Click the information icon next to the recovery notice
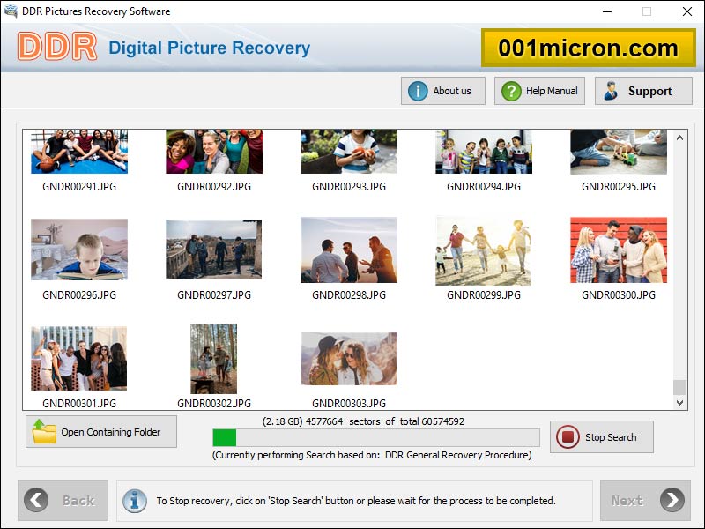705x529 pixels. tap(134, 500)
